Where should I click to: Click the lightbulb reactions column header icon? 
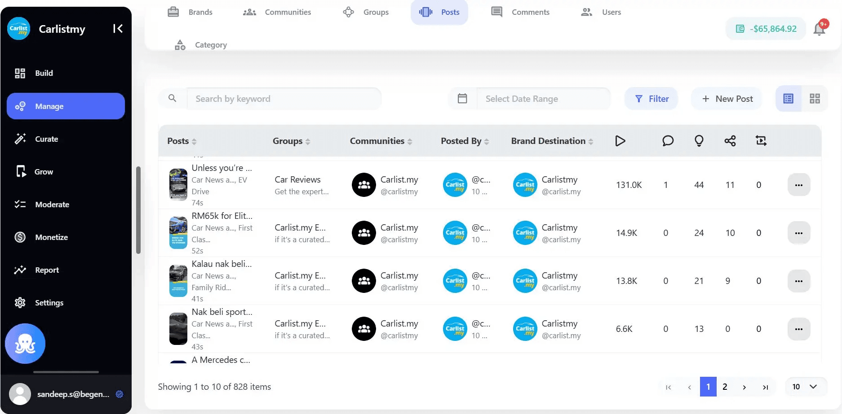[699, 141]
